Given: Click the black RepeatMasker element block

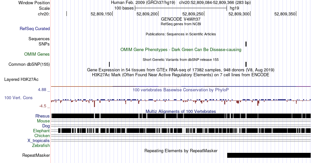Looking at the screenshot, I should pyautogui.click(x=269, y=155).
